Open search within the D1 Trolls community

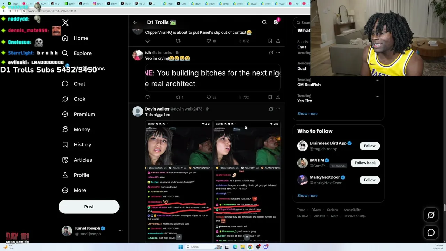264,22
